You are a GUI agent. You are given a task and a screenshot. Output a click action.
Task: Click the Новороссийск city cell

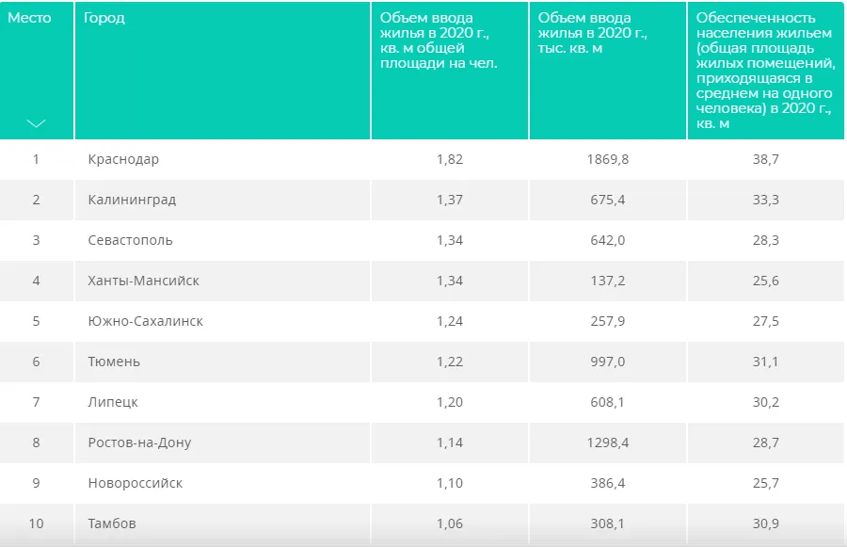click(136, 483)
